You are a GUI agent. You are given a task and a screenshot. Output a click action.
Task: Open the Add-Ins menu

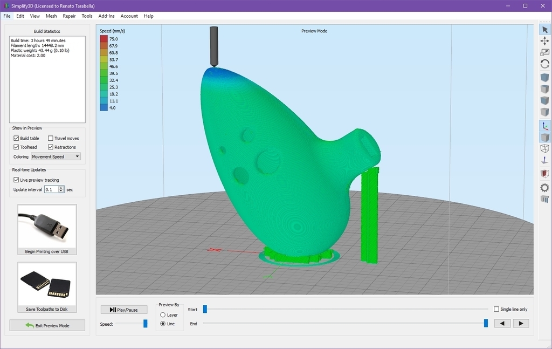(106, 16)
